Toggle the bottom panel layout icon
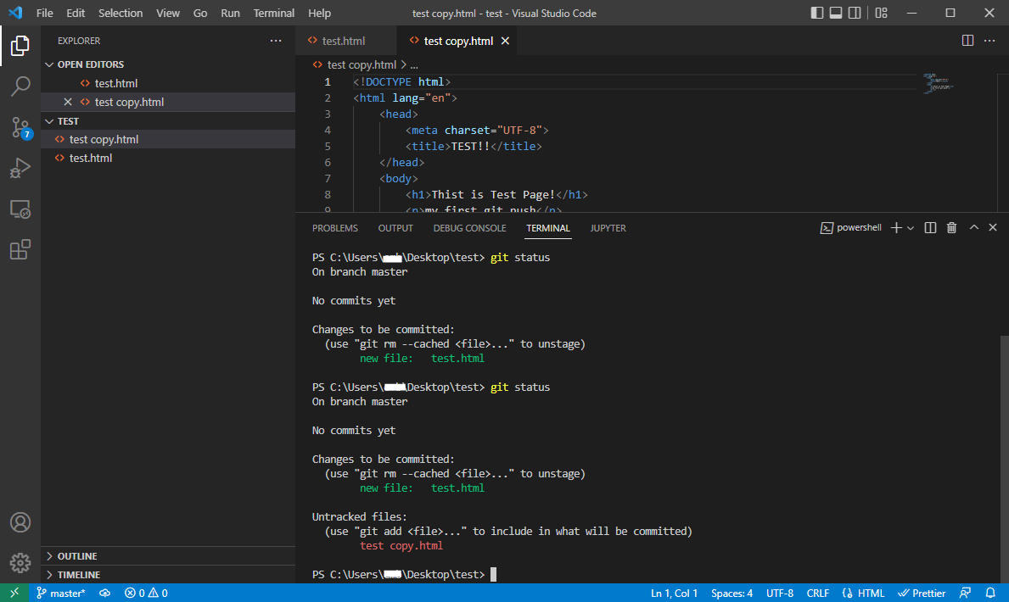Image resolution: width=1009 pixels, height=602 pixels. [835, 13]
